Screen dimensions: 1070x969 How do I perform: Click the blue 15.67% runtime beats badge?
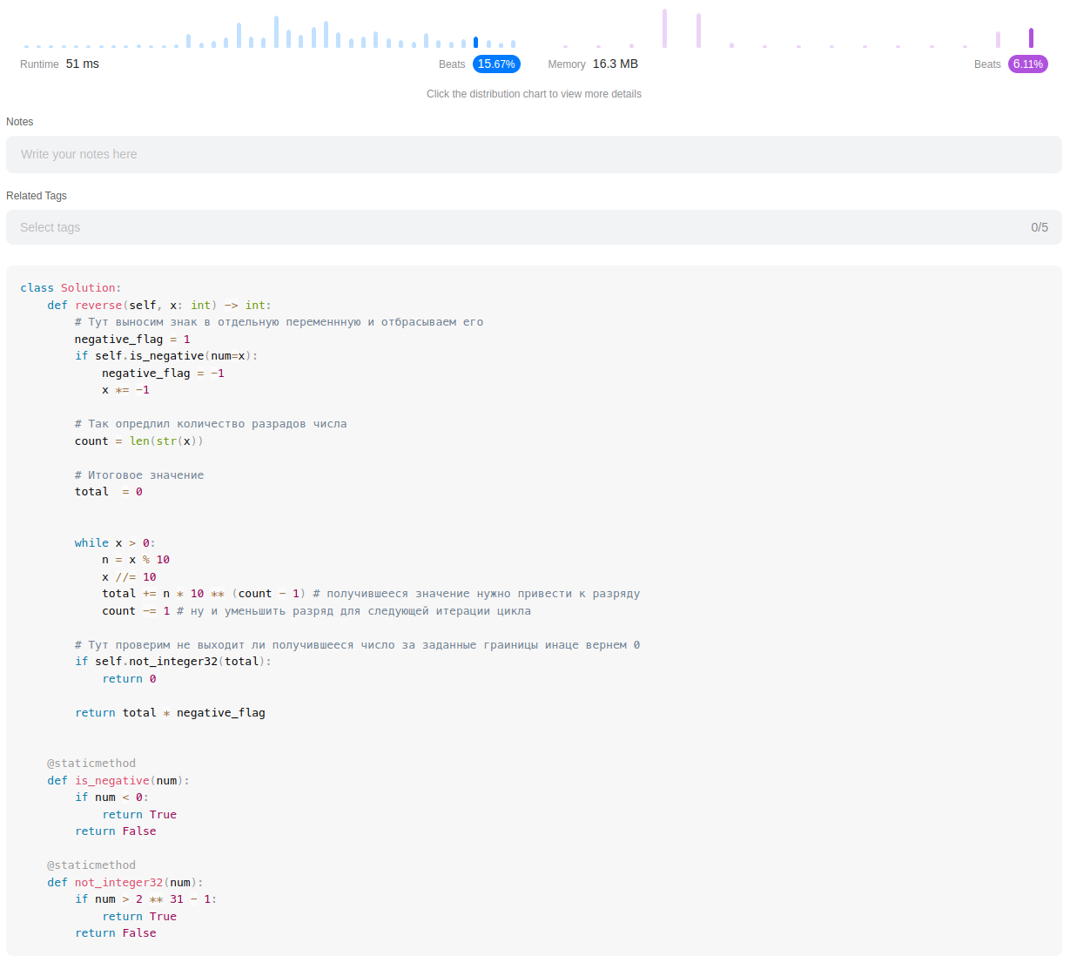pyautogui.click(x=496, y=64)
